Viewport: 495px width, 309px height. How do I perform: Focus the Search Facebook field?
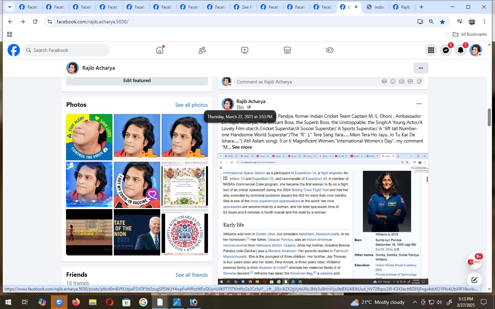(66, 50)
